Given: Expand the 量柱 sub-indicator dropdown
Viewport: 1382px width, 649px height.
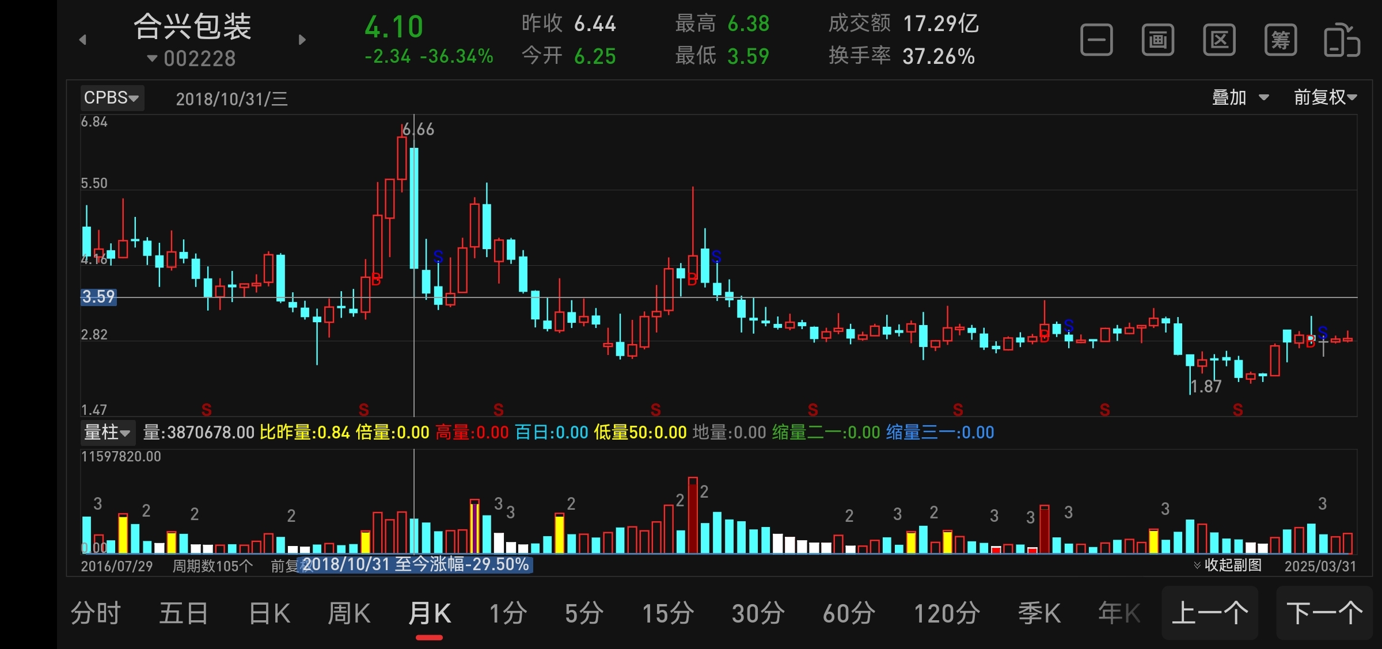Looking at the screenshot, I should coord(107,432).
